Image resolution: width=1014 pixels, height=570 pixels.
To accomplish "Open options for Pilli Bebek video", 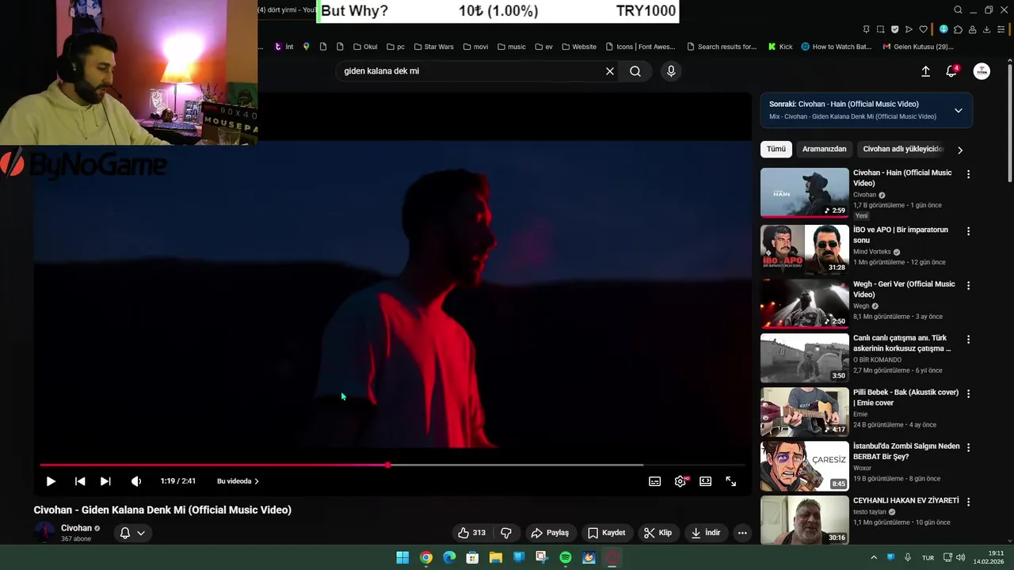I will (968, 393).
